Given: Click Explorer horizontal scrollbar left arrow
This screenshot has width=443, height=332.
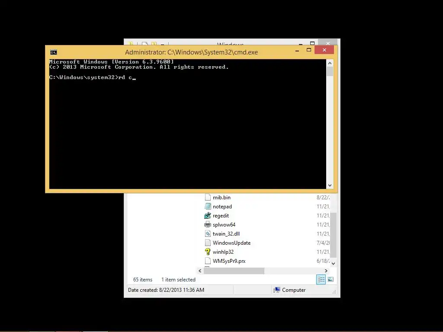Looking at the screenshot, I should pos(200,271).
